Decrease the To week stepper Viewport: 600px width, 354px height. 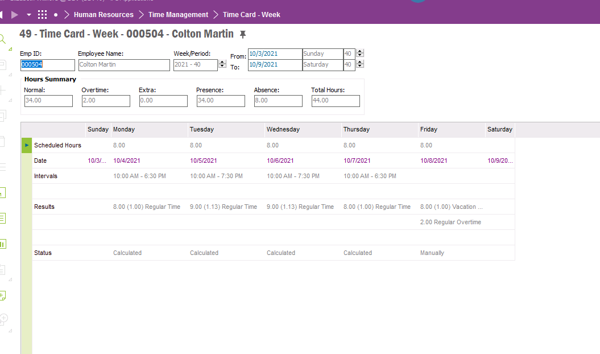point(359,66)
